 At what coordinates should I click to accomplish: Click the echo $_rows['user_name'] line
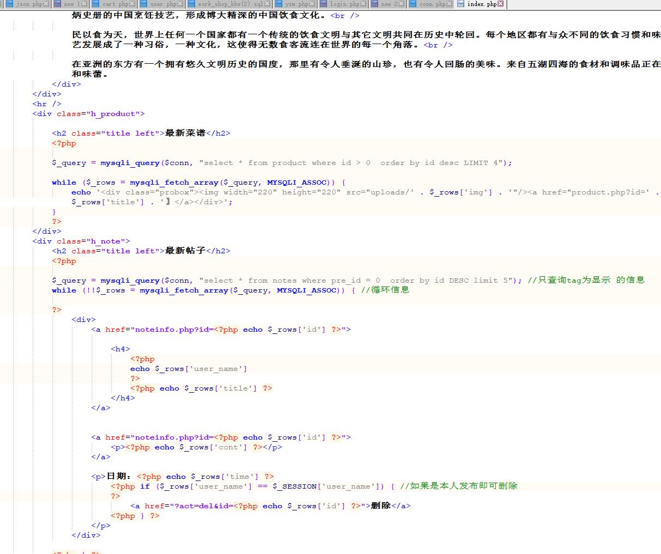click(x=189, y=369)
